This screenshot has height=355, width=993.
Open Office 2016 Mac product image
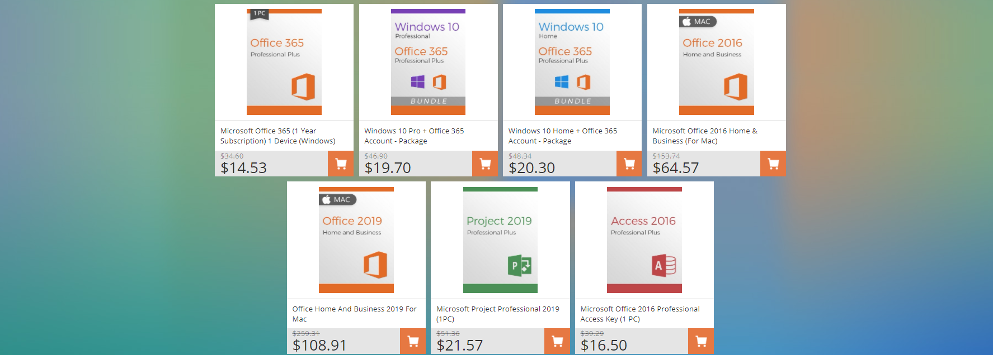[x=716, y=62]
